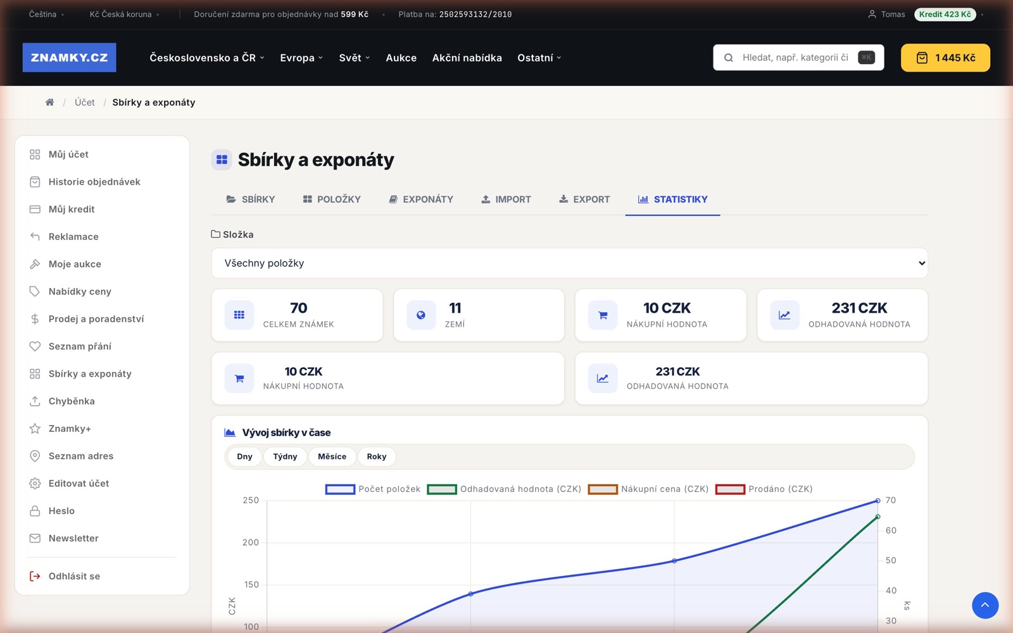Screen dimensions: 1013x633
Task: Click the Složka folder icon
Action: pos(216,234)
